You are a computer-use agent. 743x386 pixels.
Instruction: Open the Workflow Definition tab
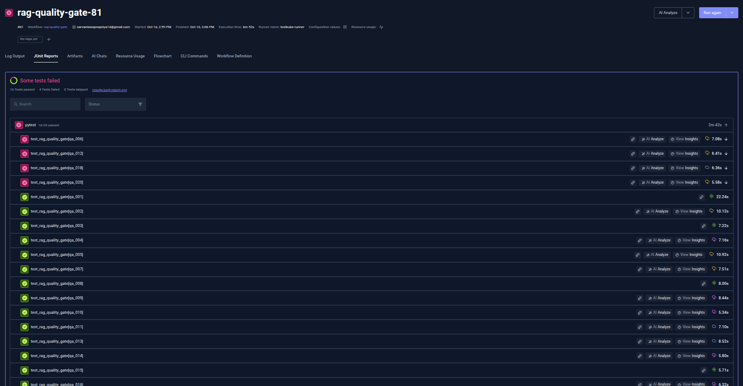pos(234,56)
